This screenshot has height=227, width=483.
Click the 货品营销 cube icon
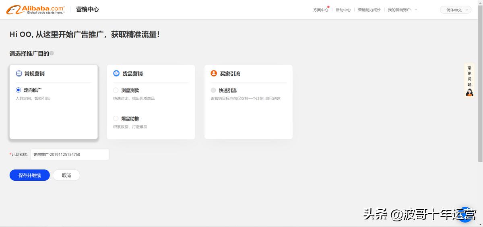116,73
